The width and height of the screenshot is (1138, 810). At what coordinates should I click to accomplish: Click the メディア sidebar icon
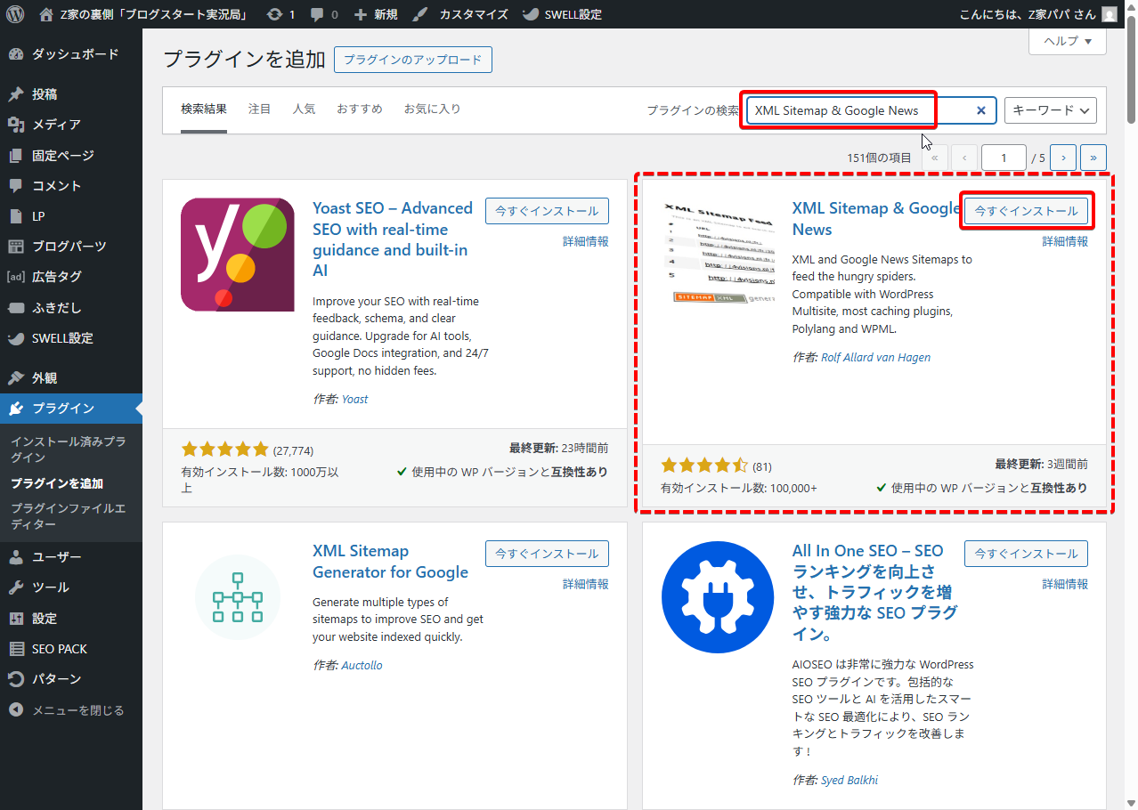16,125
